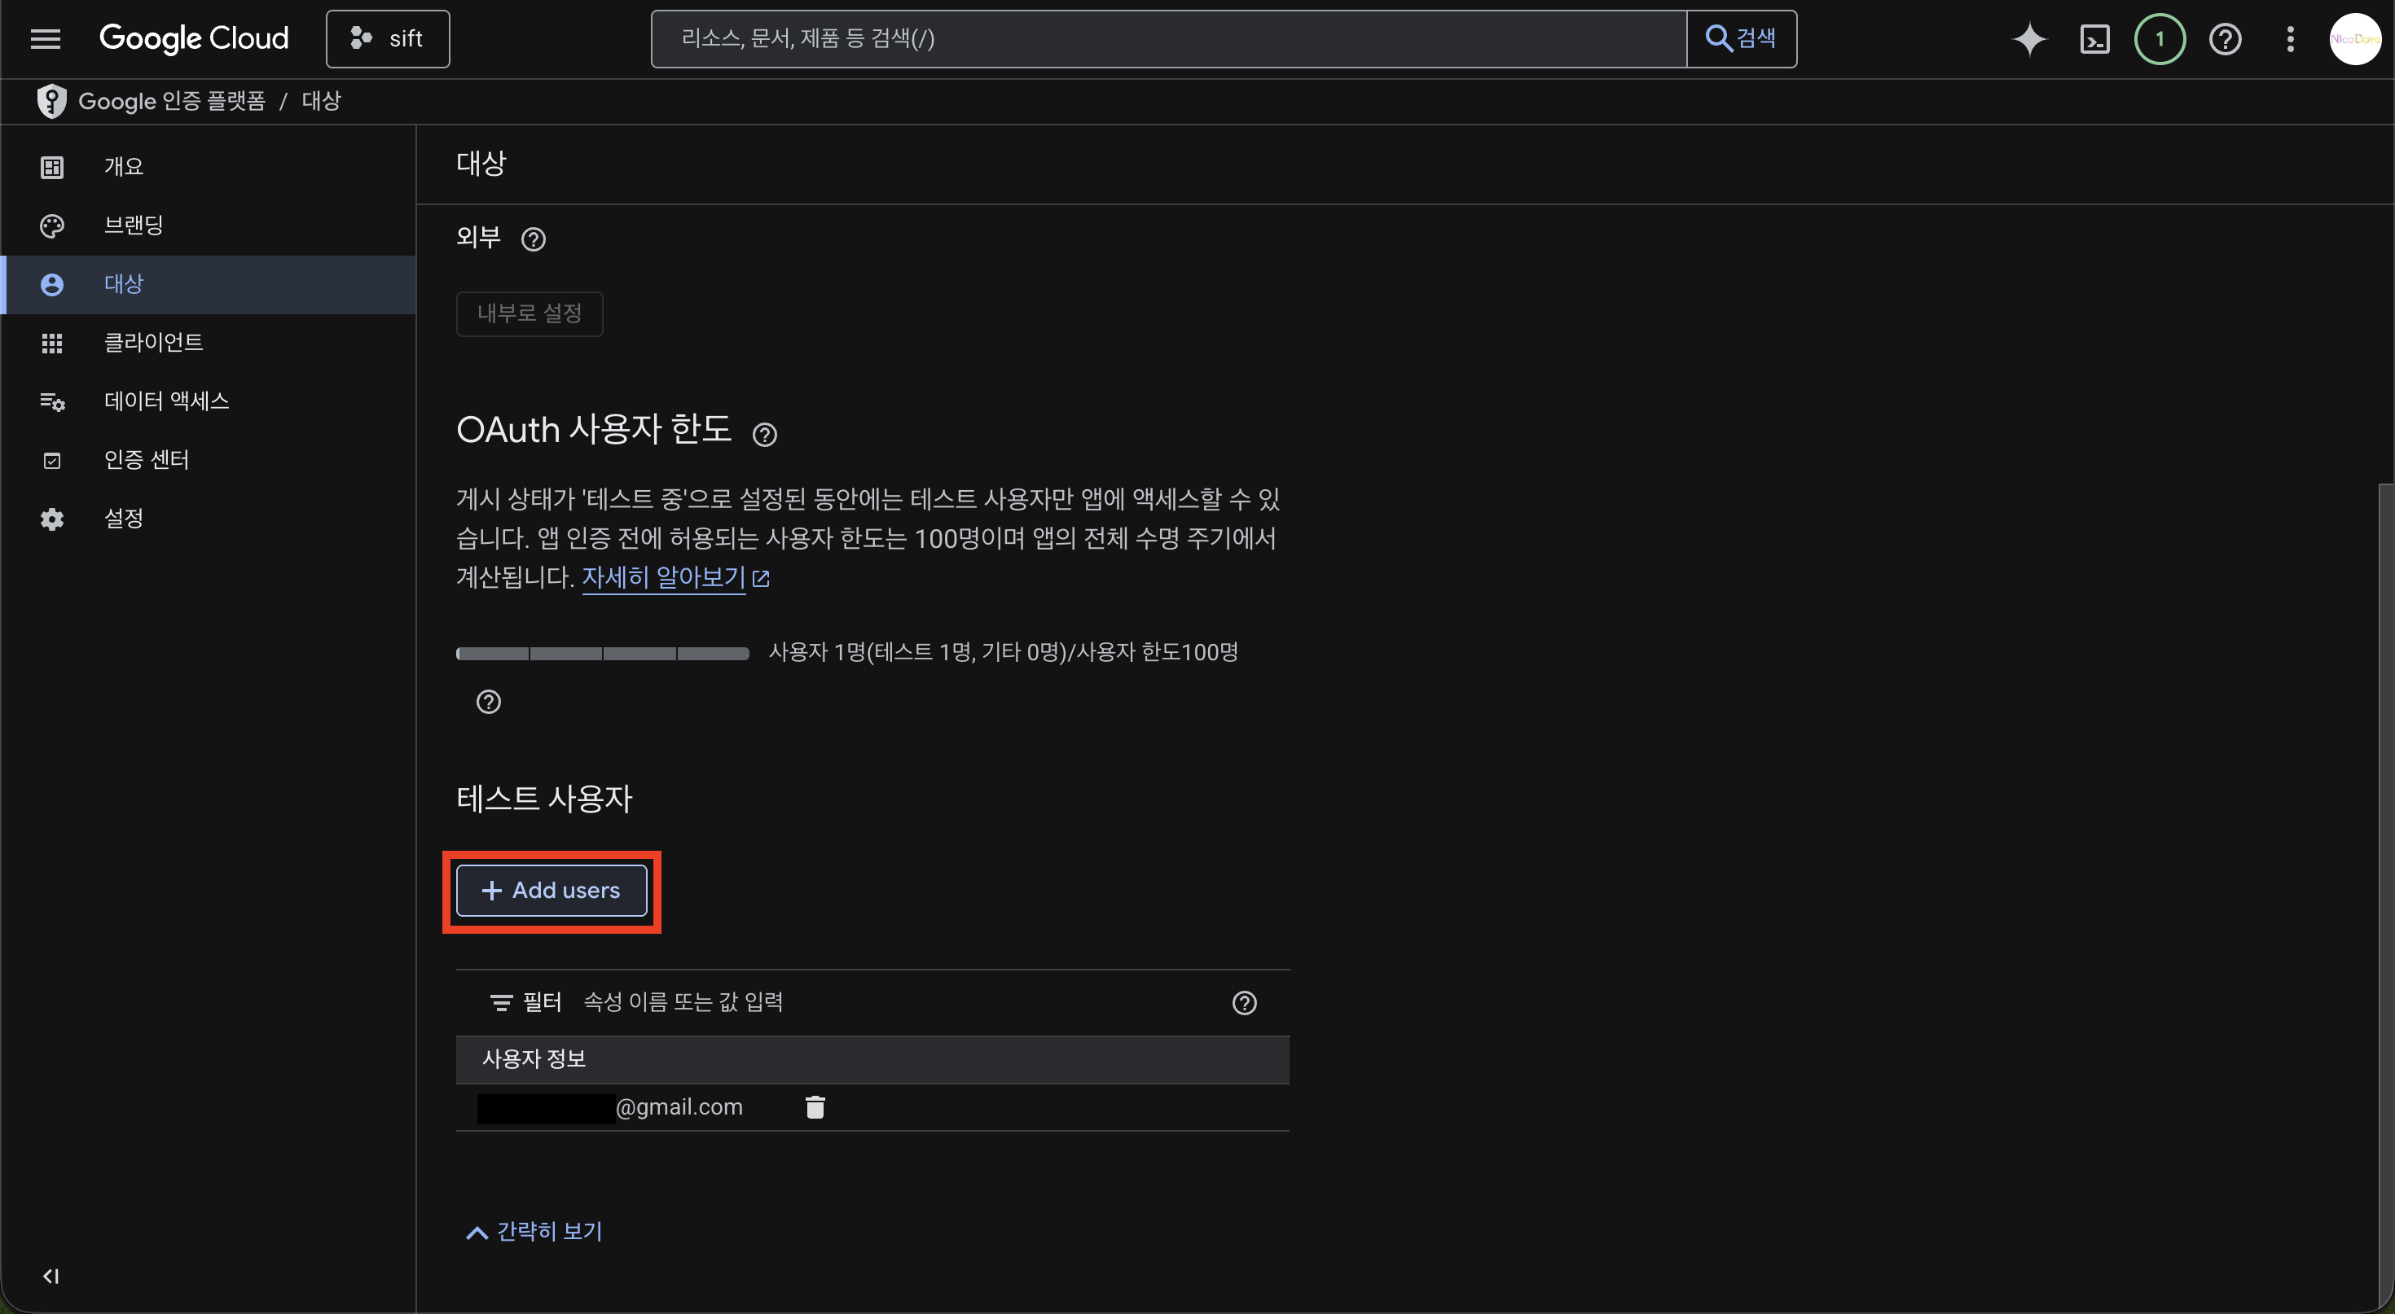Click the OAuth user quota progress bar

[x=603, y=653]
